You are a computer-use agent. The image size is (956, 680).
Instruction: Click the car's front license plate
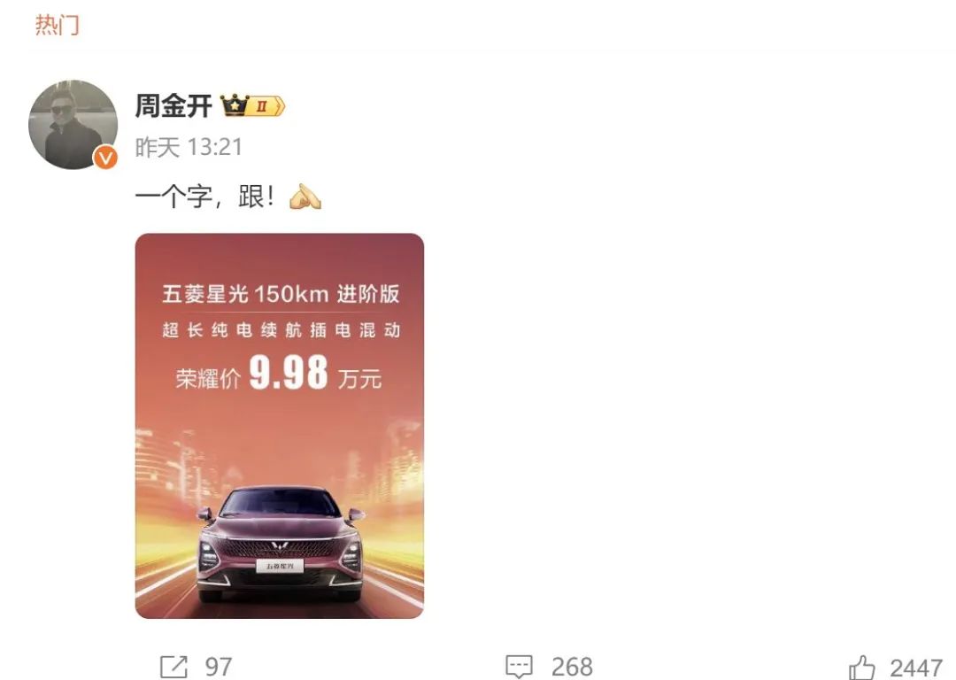click(x=279, y=567)
